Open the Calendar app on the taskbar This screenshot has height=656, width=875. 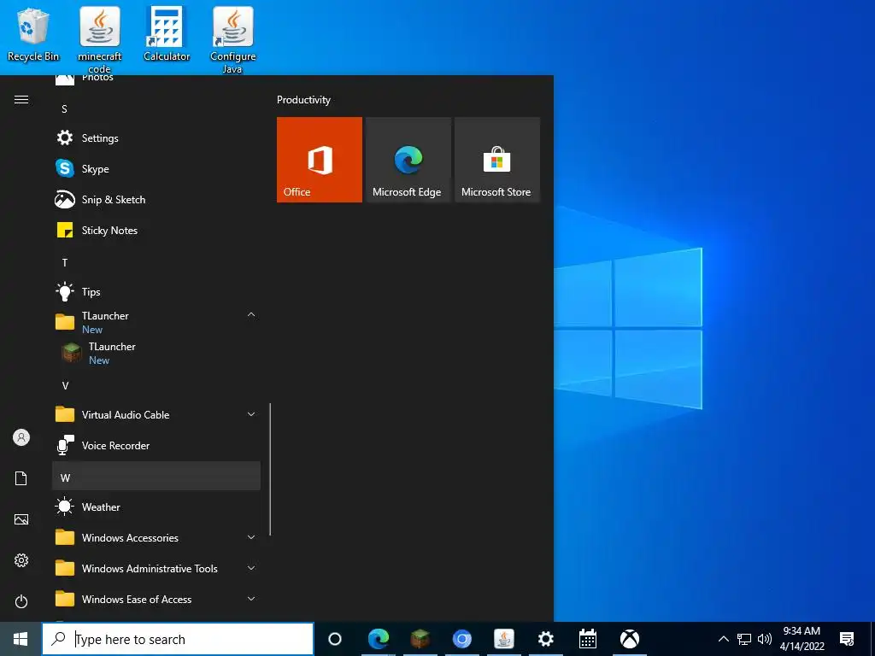tap(588, 639)
